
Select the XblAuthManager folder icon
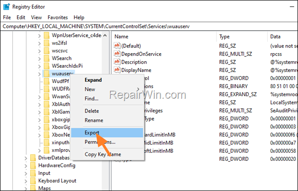coord(46,104)
